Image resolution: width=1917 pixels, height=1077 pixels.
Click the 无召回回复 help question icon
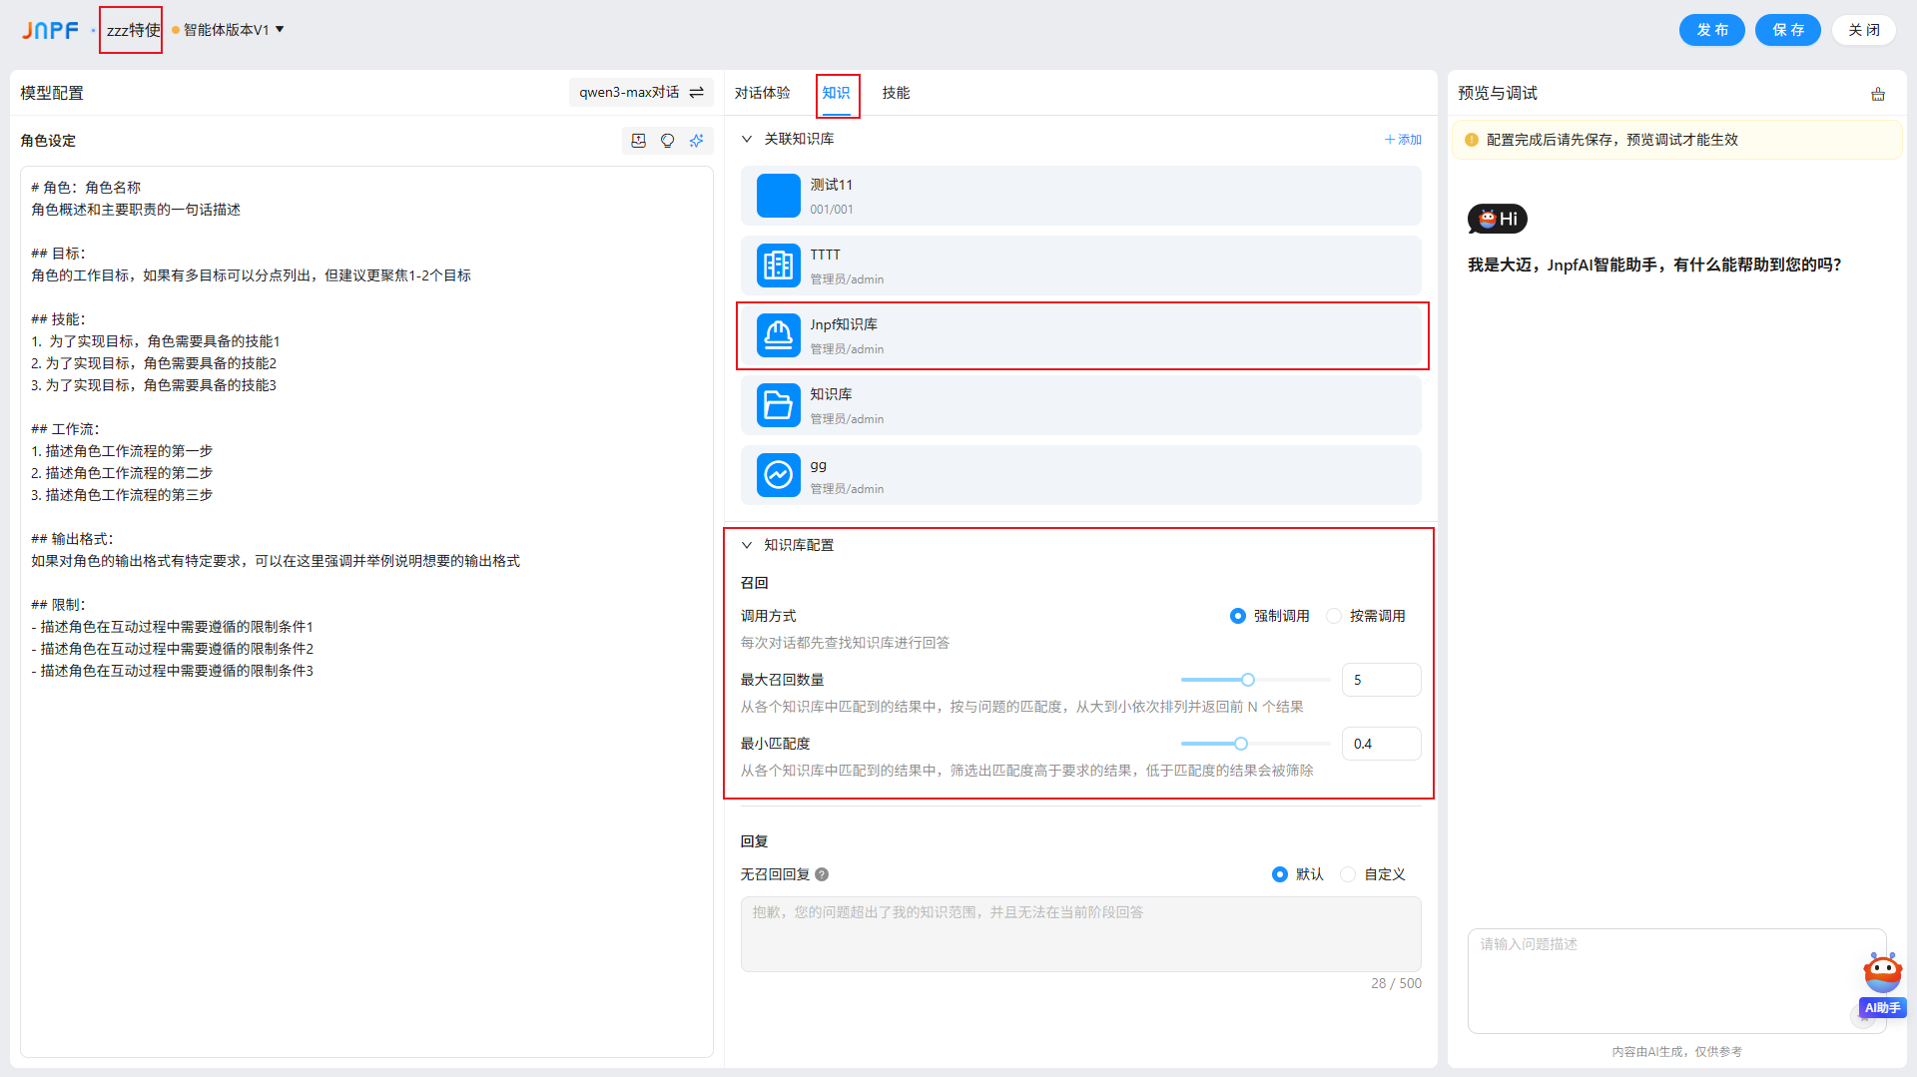pos(822,874)
